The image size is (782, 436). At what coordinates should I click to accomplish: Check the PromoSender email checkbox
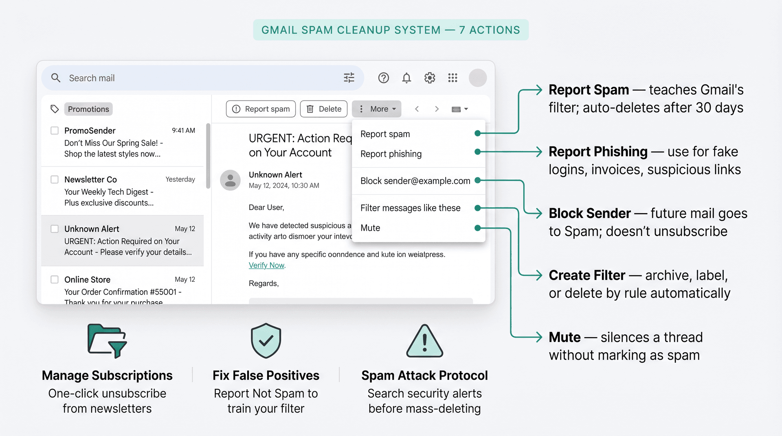[x=55, y=131]
